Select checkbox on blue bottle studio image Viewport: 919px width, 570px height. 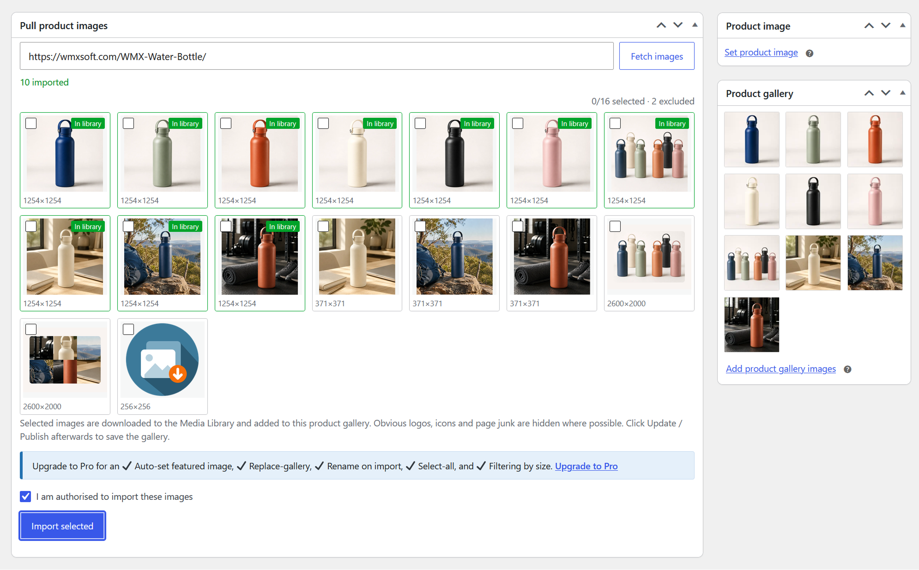click(x=31, y=123)
